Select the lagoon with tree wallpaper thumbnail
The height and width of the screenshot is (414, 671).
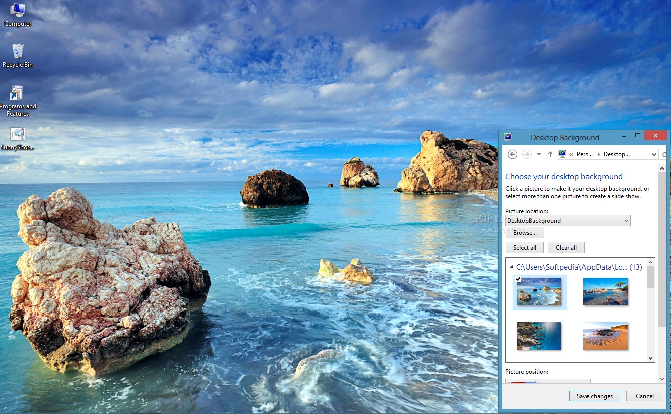coord(606,292)
